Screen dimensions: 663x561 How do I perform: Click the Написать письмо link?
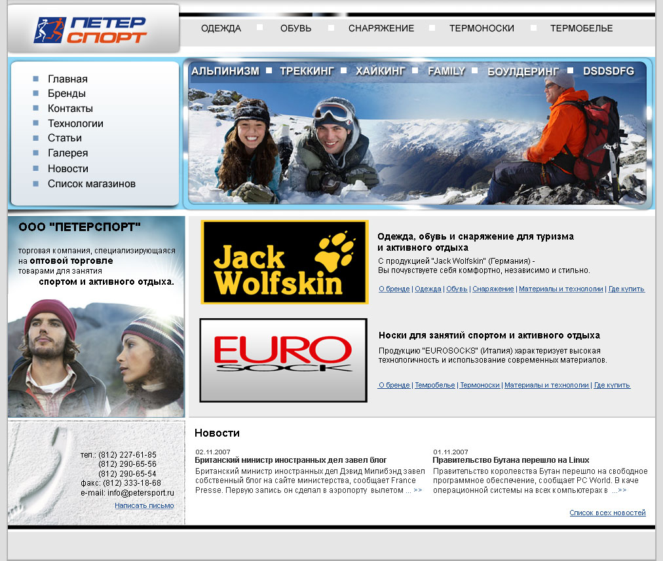pos(144,505)
